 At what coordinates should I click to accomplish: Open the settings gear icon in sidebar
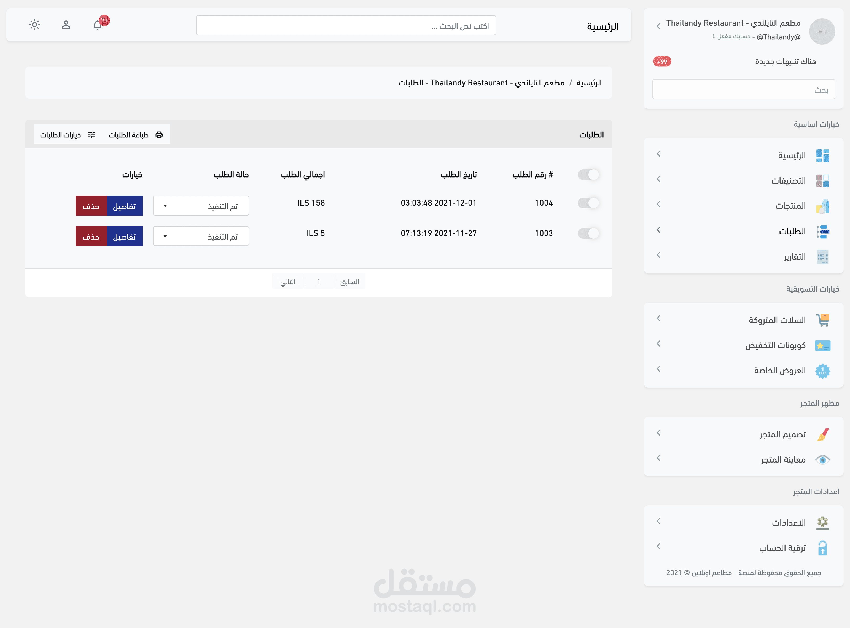click(822, 522)
